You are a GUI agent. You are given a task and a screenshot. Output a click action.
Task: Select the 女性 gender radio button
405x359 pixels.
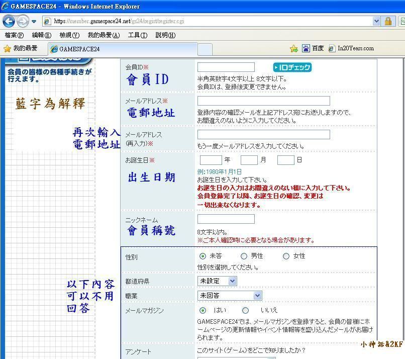click(x=286, y=256)
